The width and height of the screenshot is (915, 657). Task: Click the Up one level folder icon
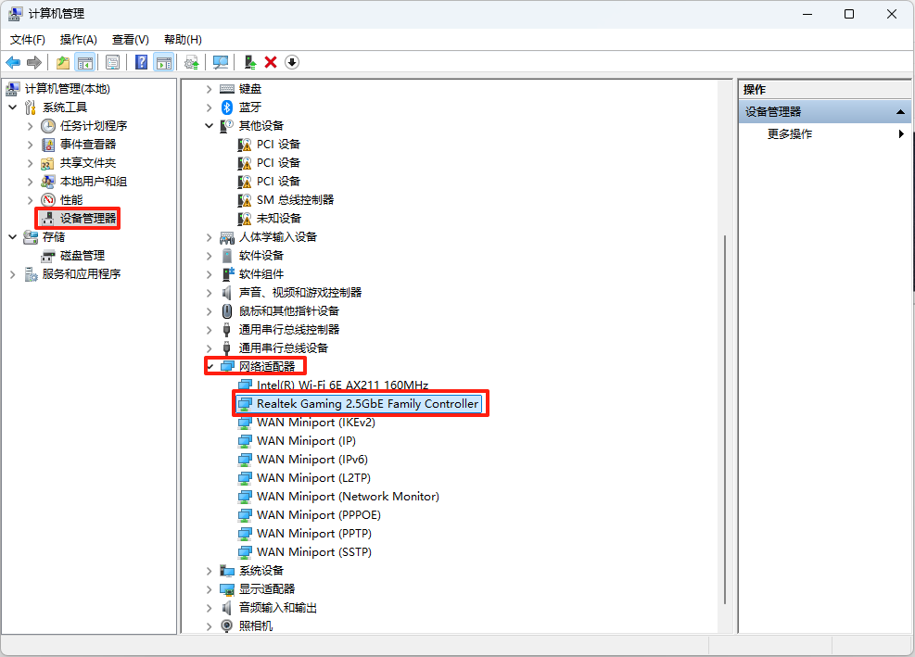(x=63, y=62)
